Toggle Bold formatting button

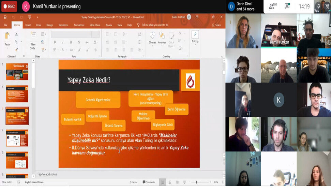click(55, 42)
